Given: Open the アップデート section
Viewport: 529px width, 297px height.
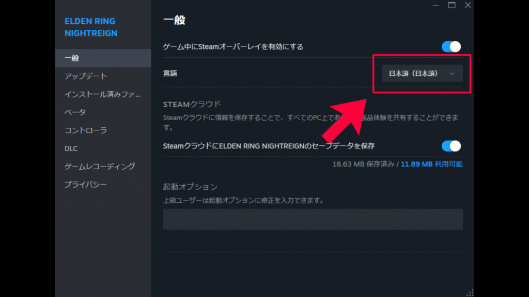Looking at the screenshot, I should [x=86, y=76].
